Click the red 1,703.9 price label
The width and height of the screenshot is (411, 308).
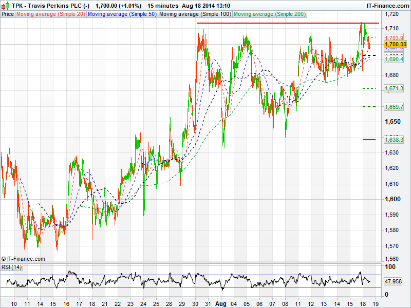(x=394, y=38)
